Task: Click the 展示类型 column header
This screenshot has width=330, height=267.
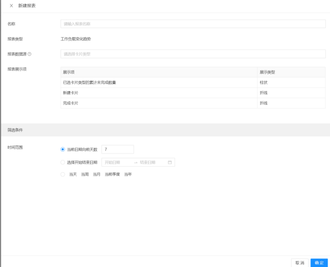Action: (x=267, y=72)
